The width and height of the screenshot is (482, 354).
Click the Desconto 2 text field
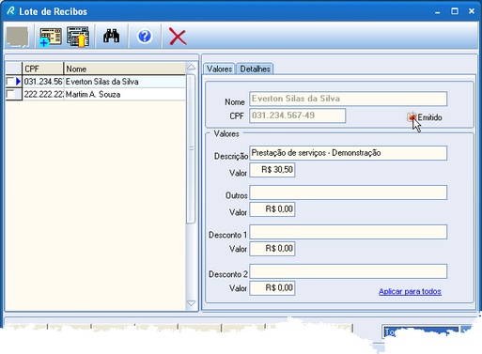348,271
